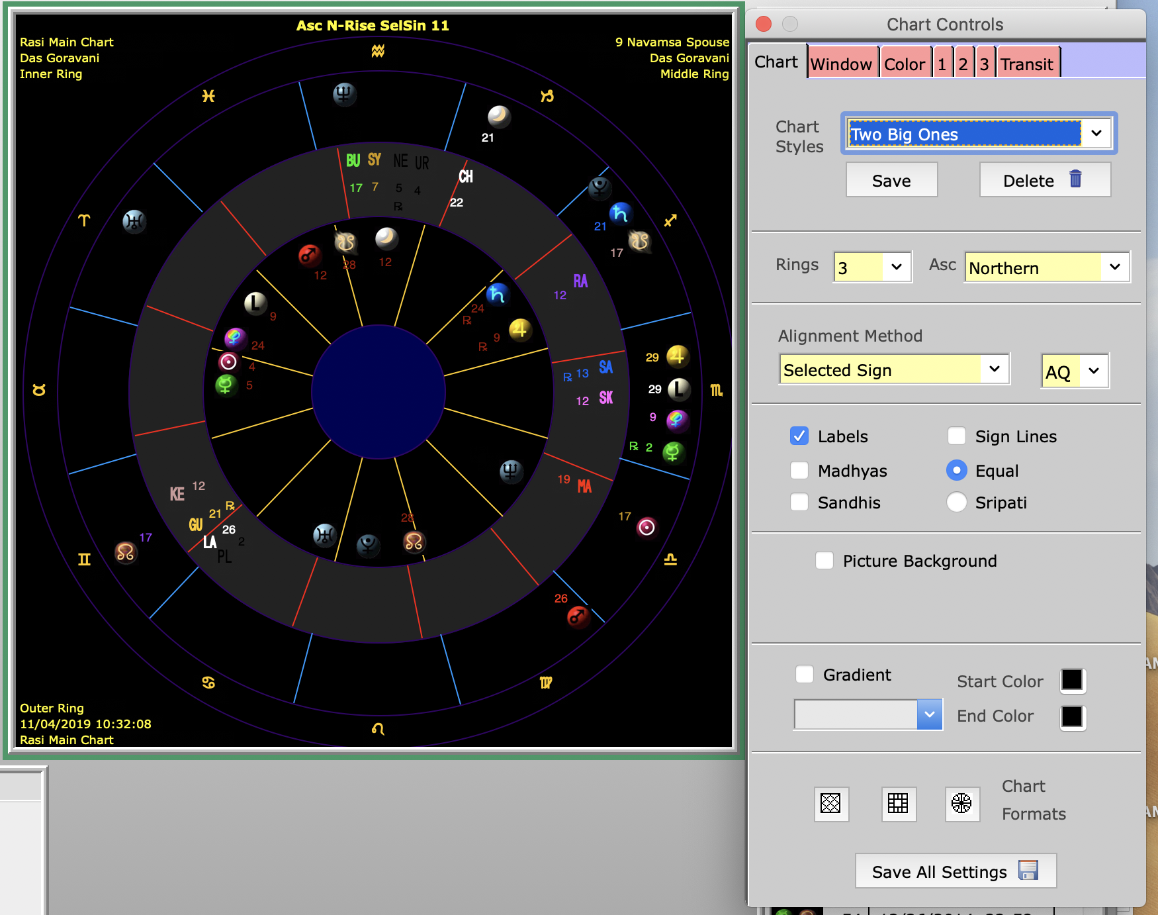Uncheck the Labels checkbox

point(799,436)
